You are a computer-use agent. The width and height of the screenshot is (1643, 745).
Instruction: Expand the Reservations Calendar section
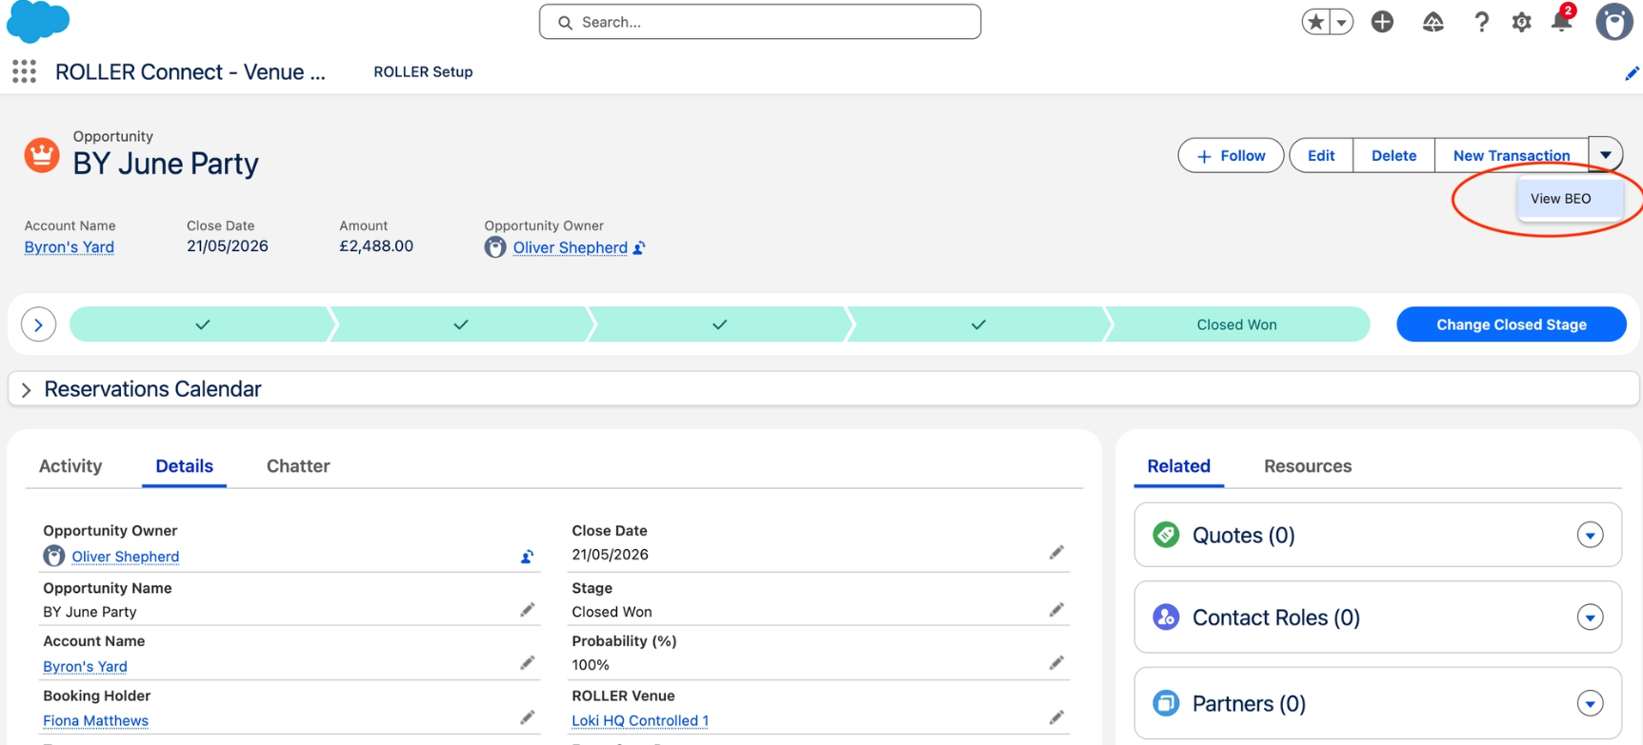tap(27, 389)
